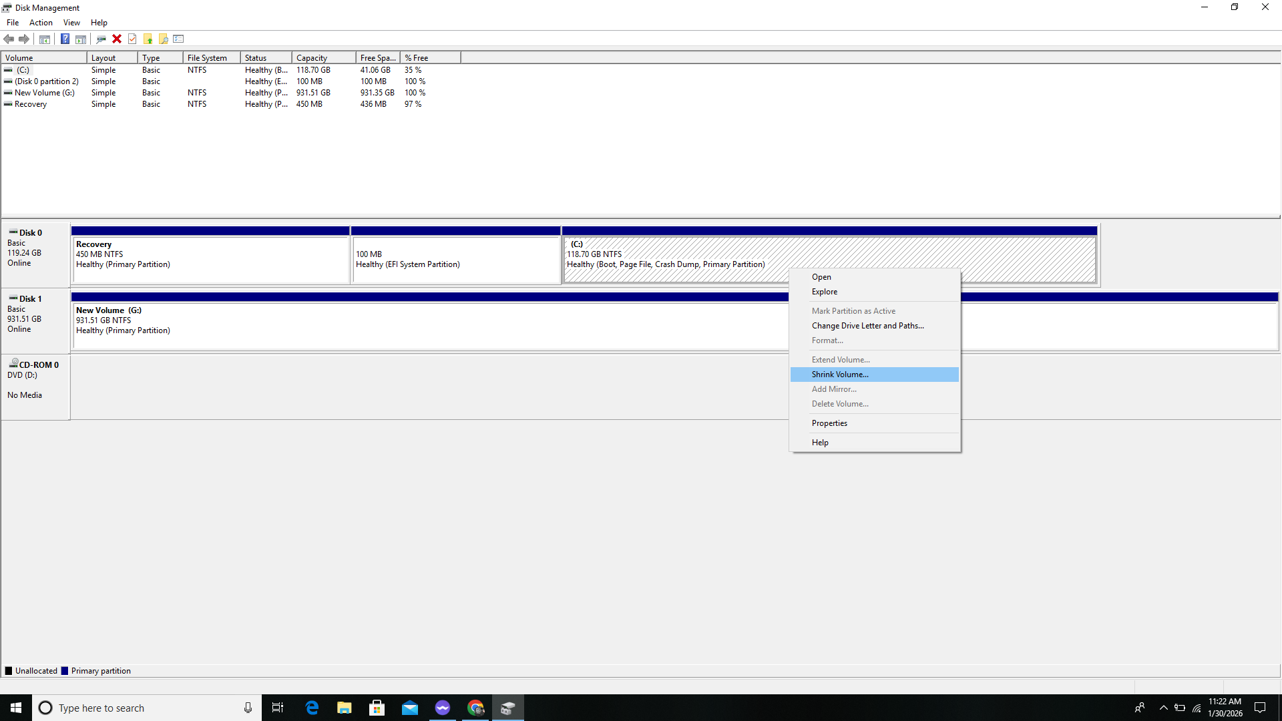The width and height of the screenshot is (1282, 721).
Task: Open the Action menu in menu bar
Action: click(41, 23)
